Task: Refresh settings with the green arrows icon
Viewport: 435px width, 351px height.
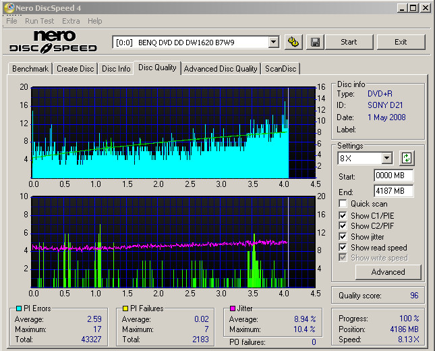Action: click(x=407, y=158)
